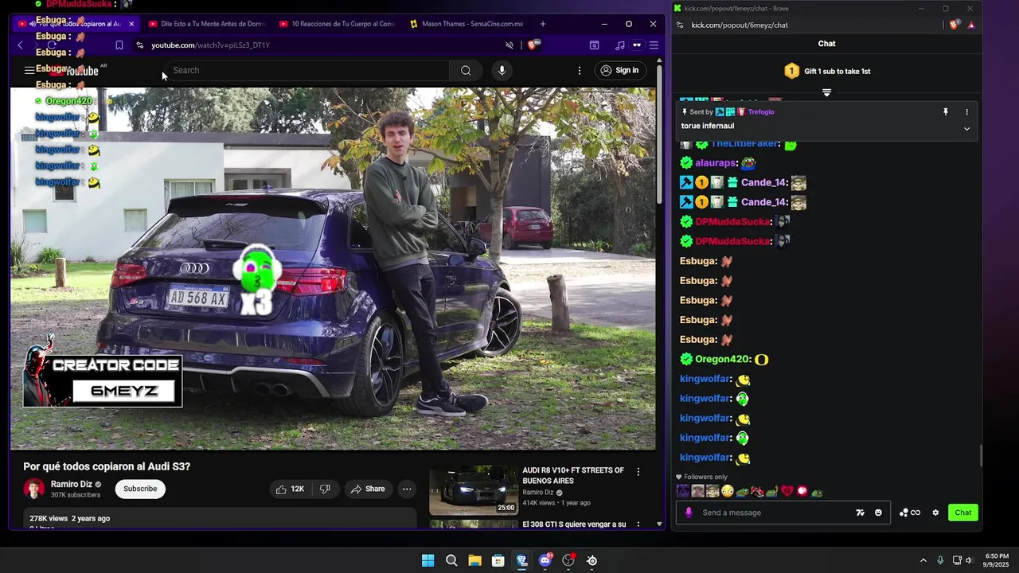
Task: Open the sidebar panel icon in the YouTube toolbar
Action: tap(594, 45)
